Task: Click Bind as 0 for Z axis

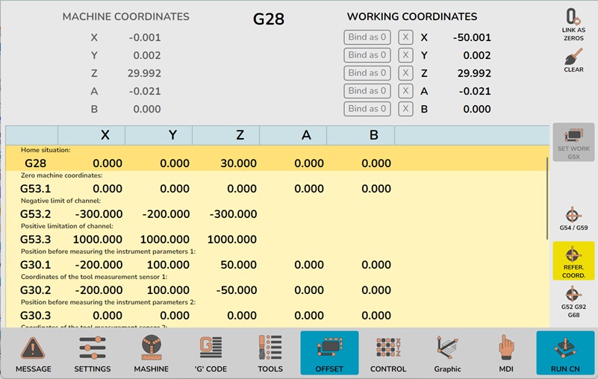Action: [x=367, y=73]
